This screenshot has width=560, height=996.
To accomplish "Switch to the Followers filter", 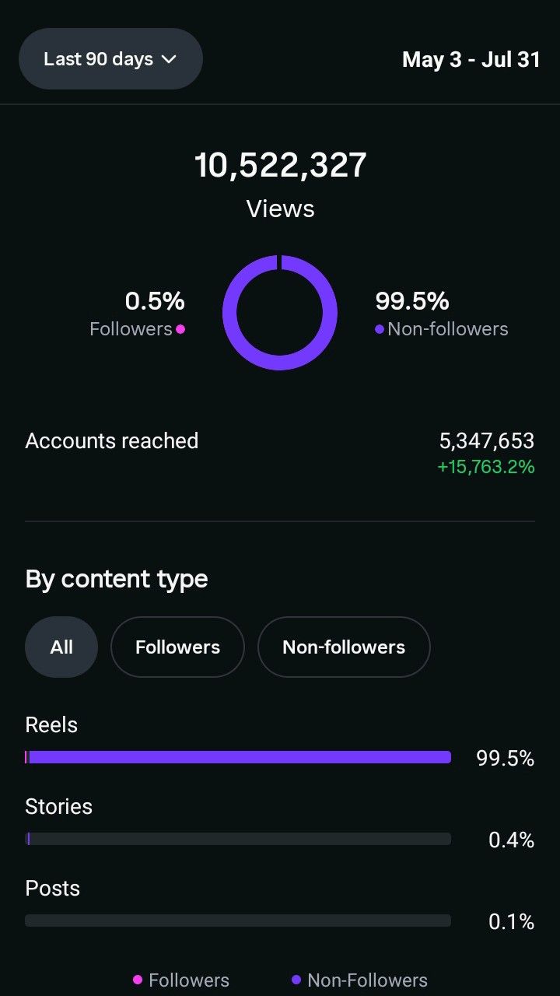I will point(177,647).
